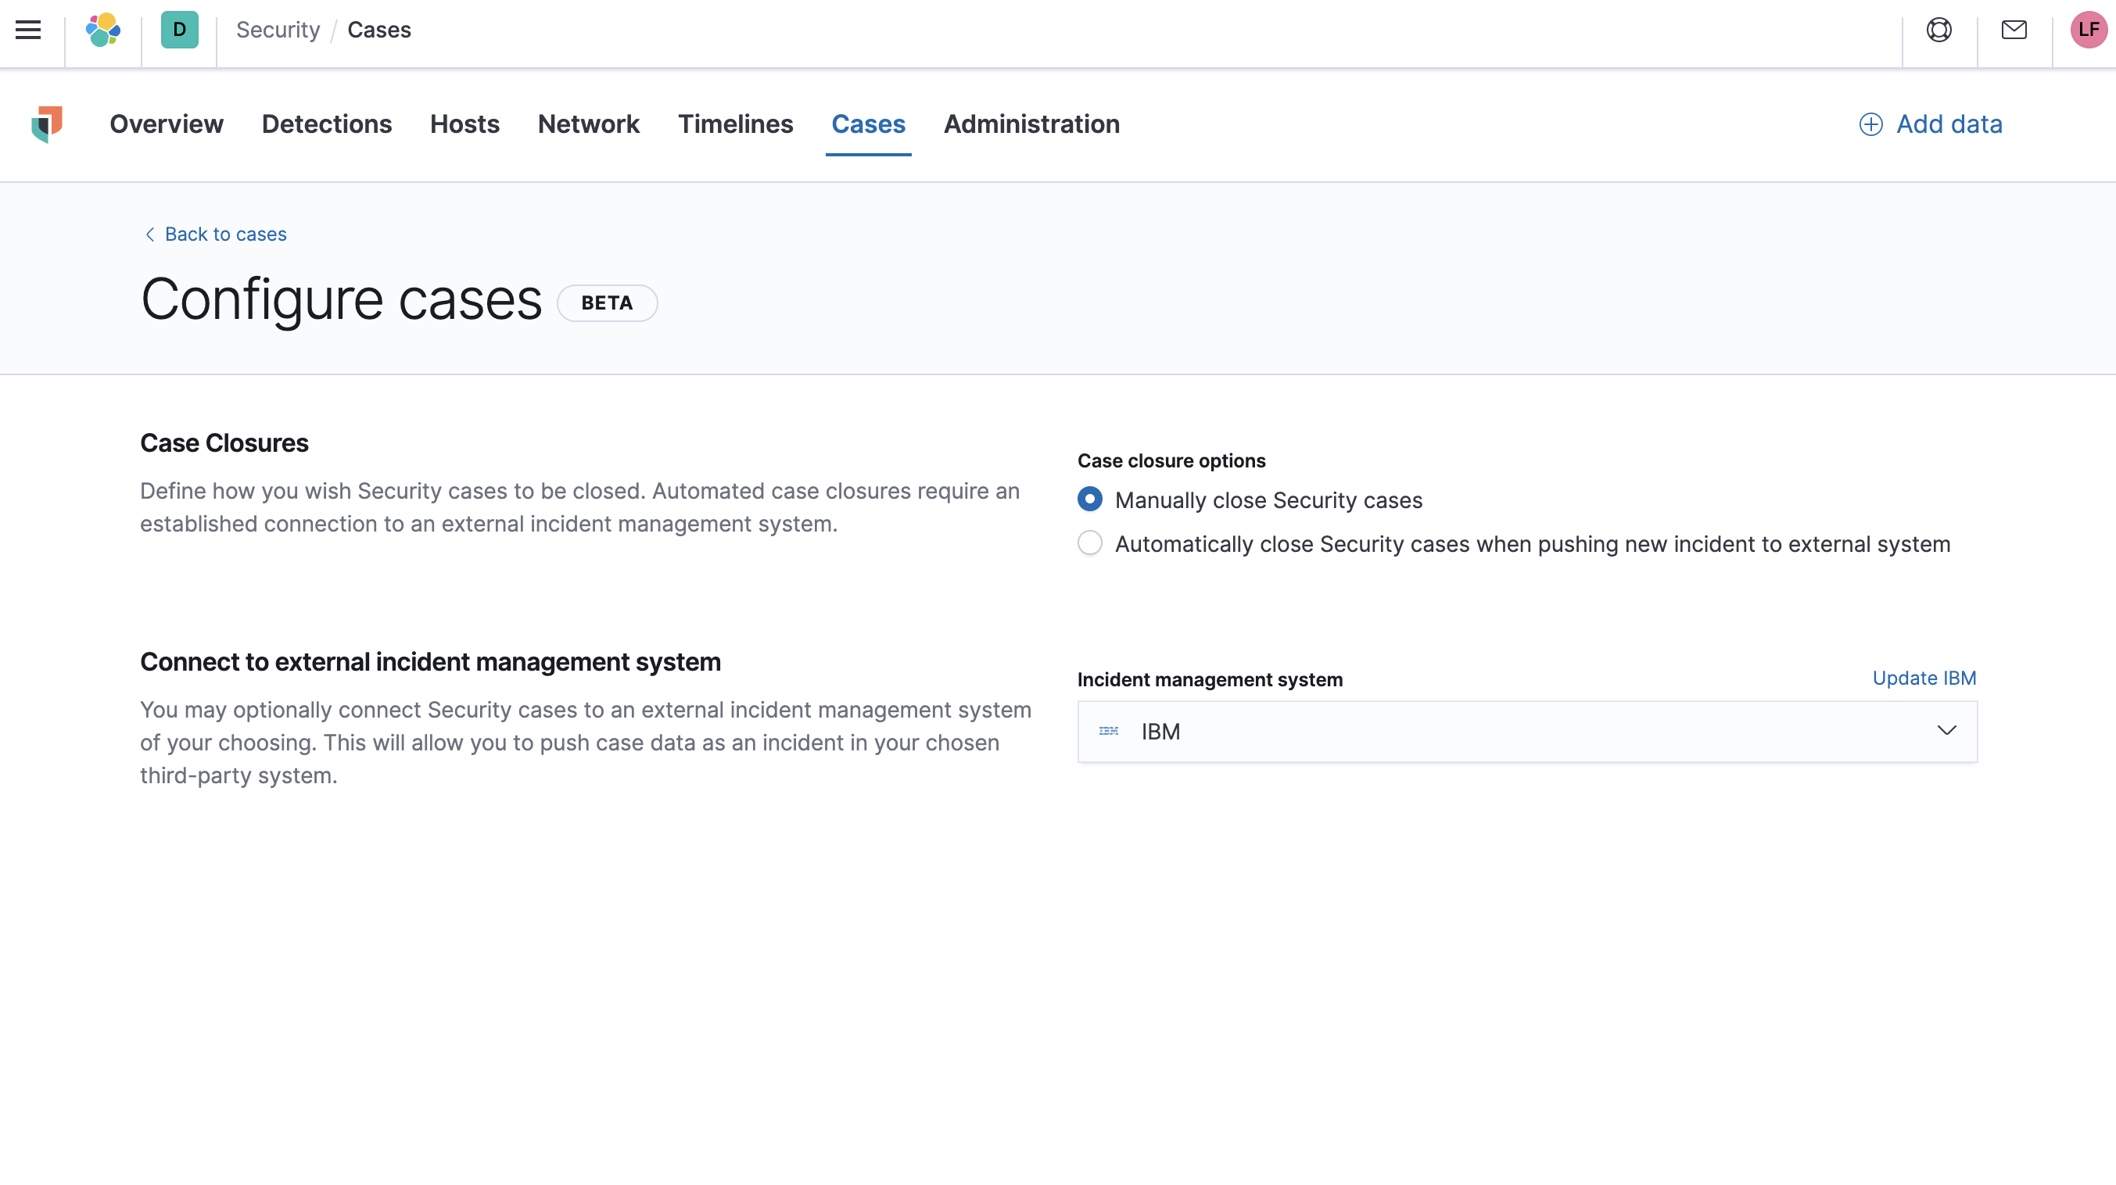Click the Elastic logo
The image size is (2116, 1185).
click(x=102, y=30)
